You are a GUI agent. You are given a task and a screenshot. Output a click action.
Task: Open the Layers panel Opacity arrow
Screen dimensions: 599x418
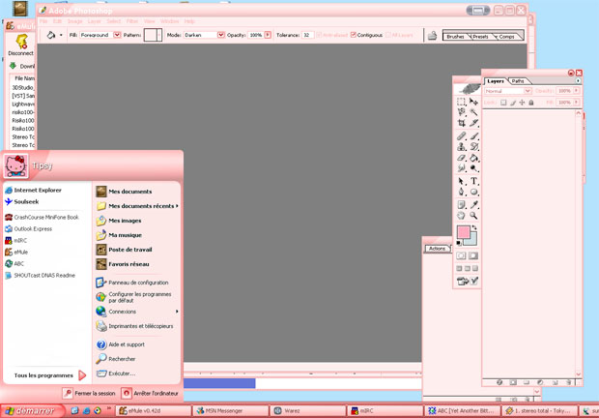[x=576, y=91]
